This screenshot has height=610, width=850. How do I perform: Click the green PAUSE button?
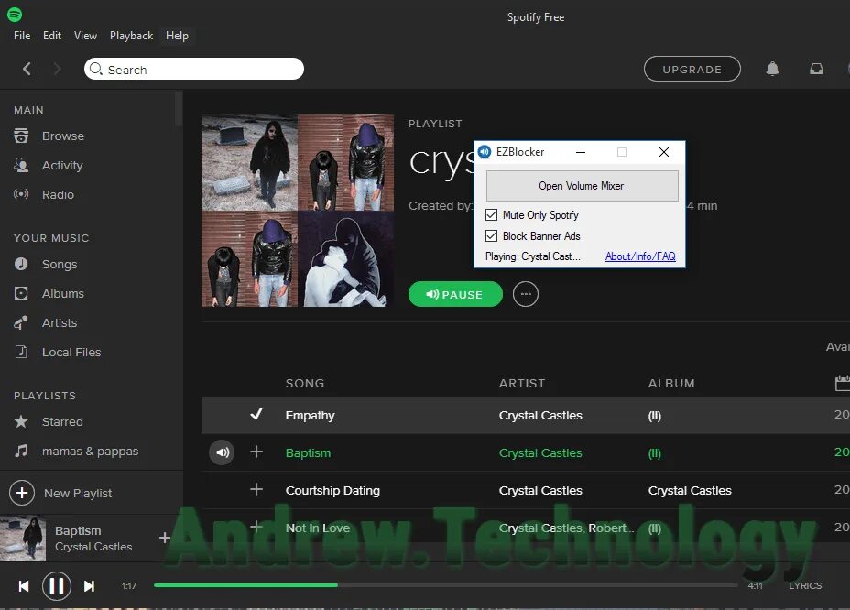[x=455, y=294]
